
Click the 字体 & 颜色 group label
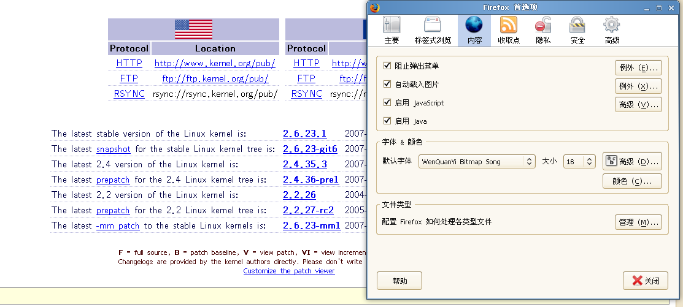point(402,142)
